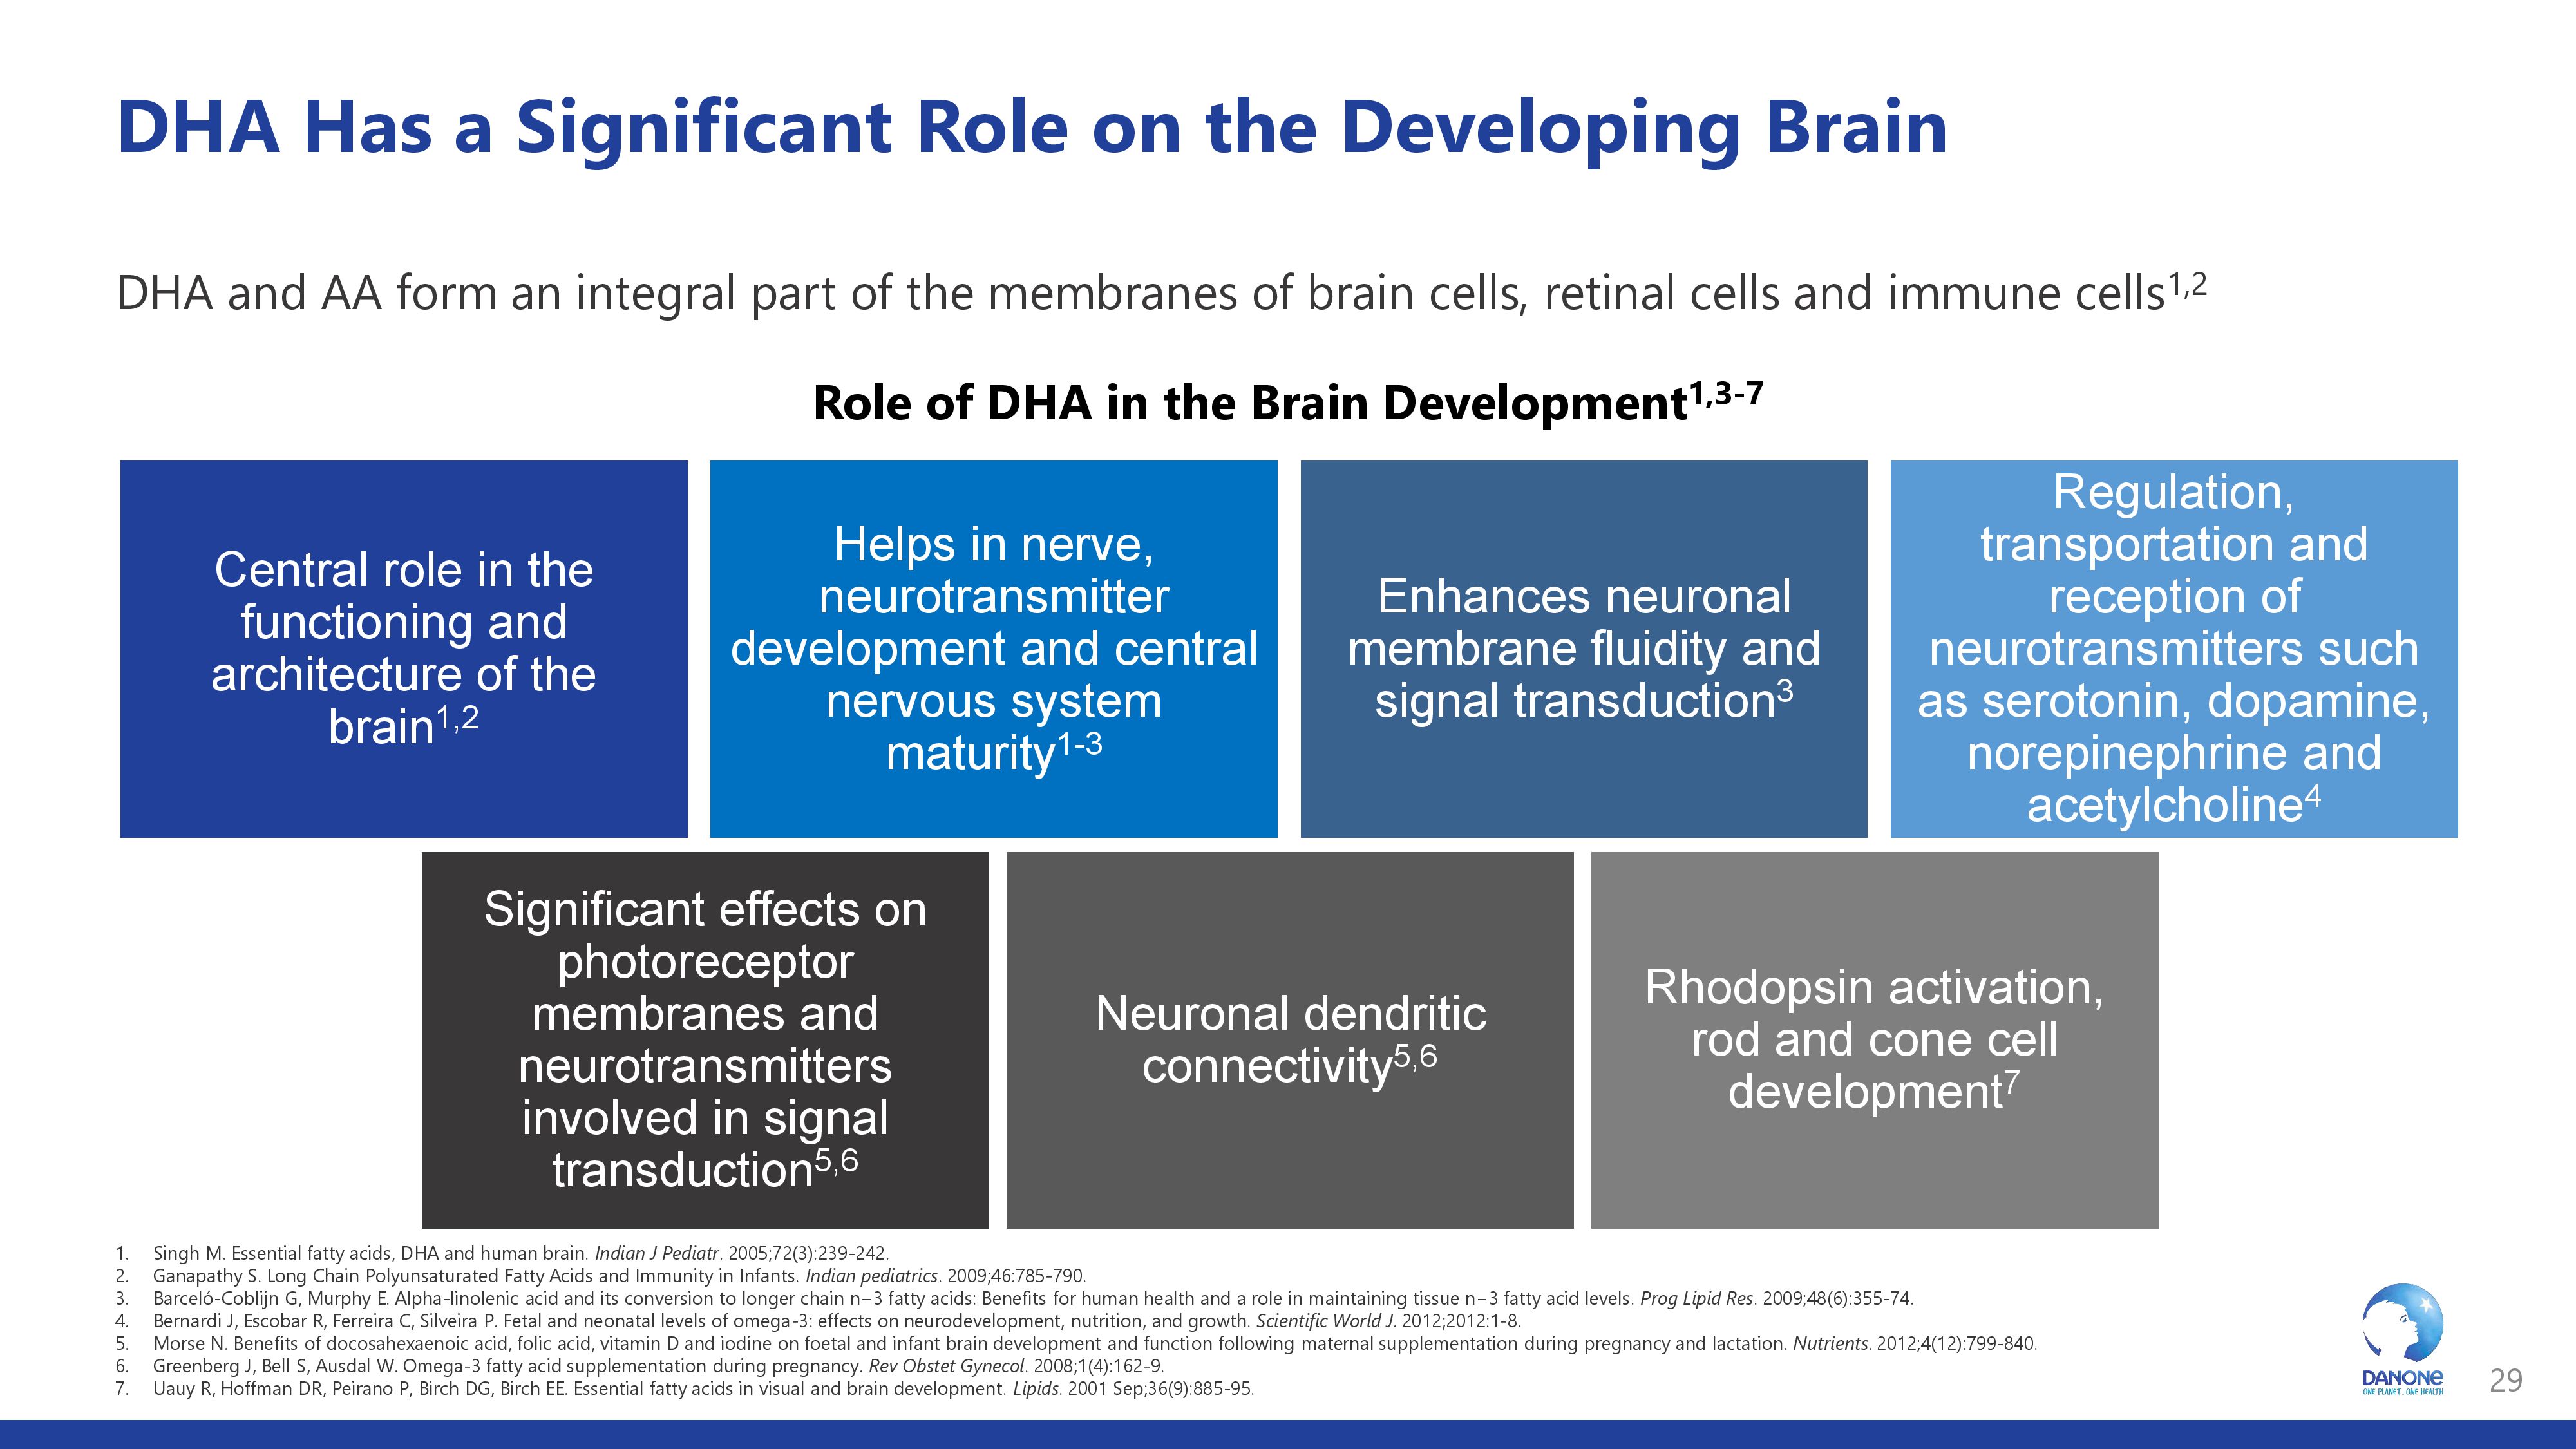The width and height of the screenshot is (2576, 1449).
Task: Click the DHA and AA intro sentence
Action: (1160, 293)
